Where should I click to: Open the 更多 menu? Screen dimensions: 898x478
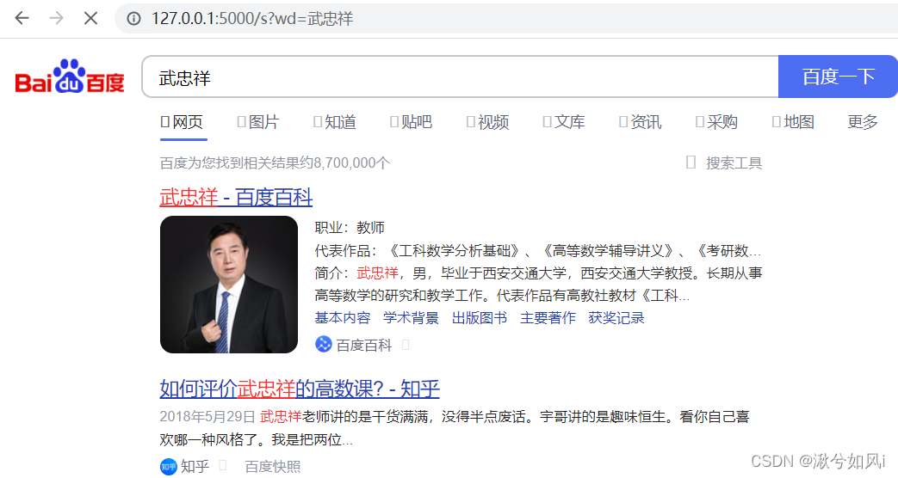point(863,122)
